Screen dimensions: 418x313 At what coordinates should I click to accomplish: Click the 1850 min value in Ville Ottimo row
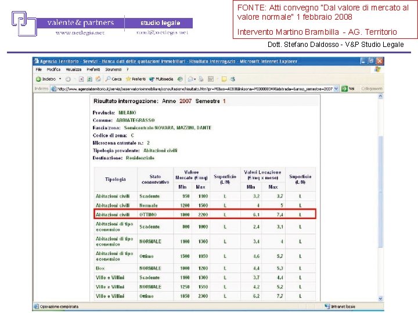pyautogui.click(x=185, y=296)
